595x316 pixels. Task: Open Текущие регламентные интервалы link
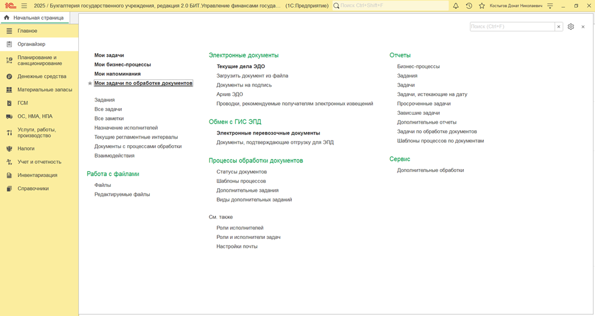tap(136, 137)
